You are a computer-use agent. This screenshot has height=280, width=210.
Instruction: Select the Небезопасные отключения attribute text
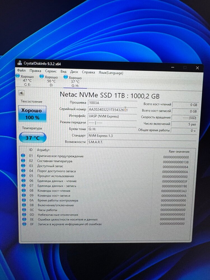click(x=58, y=215)
